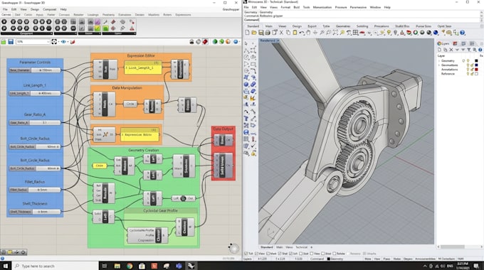
Task: Click the New document icon in Rhino toolbar
Action: tap(247, 33)
